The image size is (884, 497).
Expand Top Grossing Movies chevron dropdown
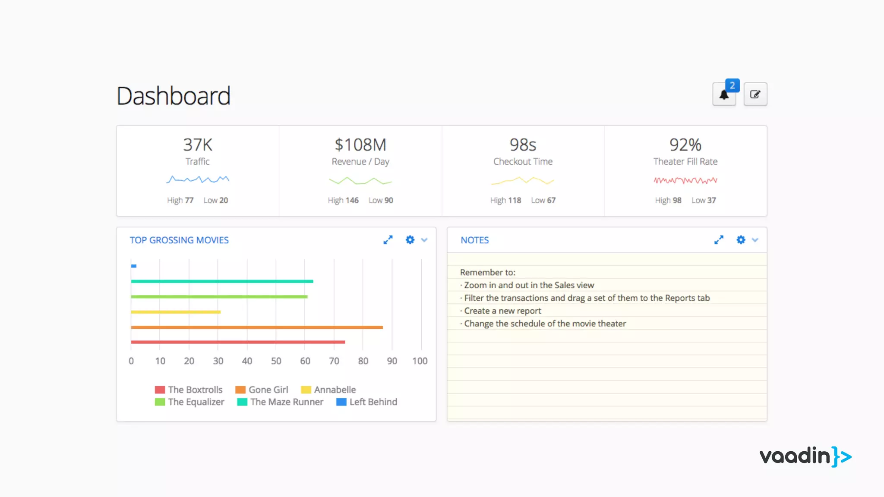tap(424, 240)
